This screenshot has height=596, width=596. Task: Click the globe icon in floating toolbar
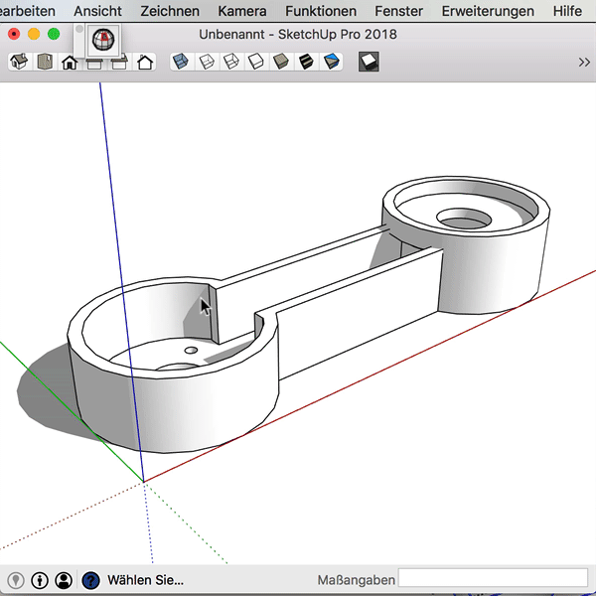102,41
